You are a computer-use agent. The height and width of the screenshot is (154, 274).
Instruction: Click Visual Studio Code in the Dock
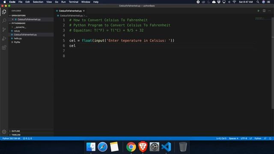(166, 147)
